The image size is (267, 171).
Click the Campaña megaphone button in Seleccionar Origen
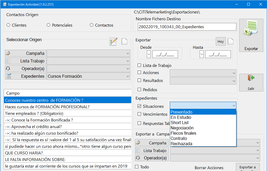pos(26,53)
